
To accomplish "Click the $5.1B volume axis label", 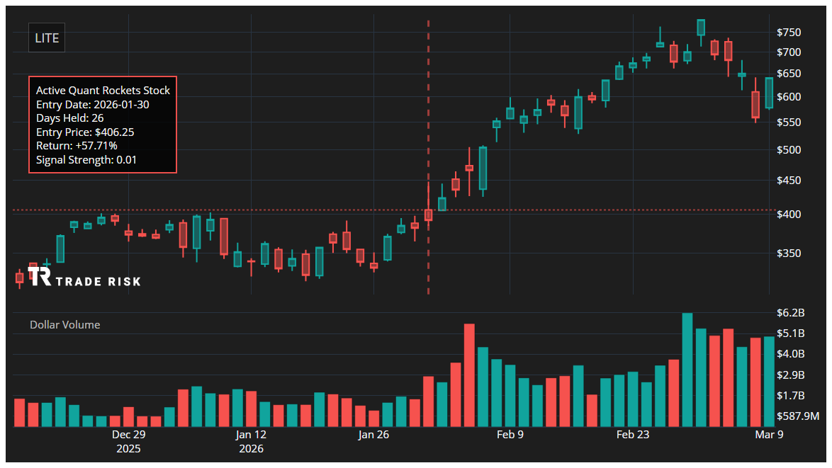I will point(791,333).
